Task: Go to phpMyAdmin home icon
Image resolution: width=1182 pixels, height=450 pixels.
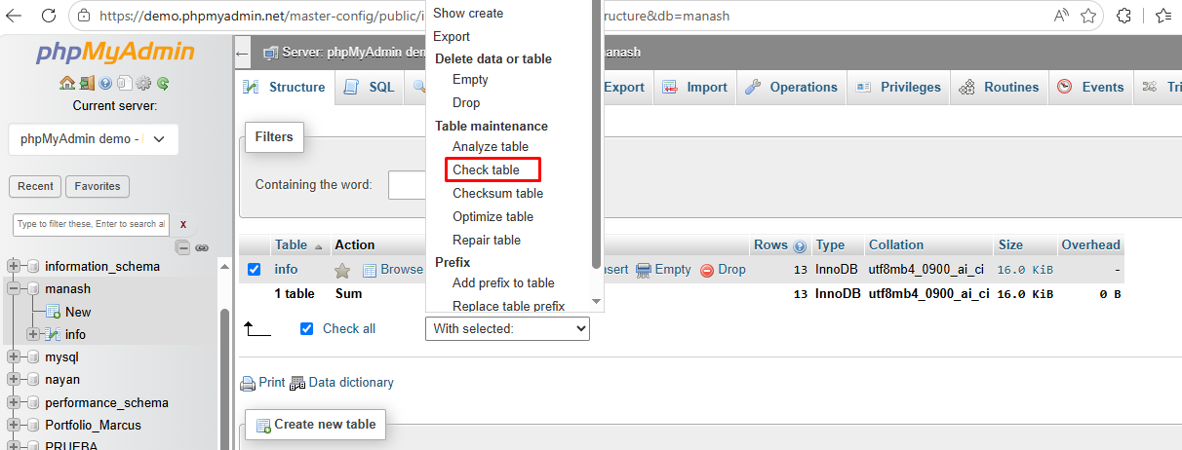Action: [66, 84]
